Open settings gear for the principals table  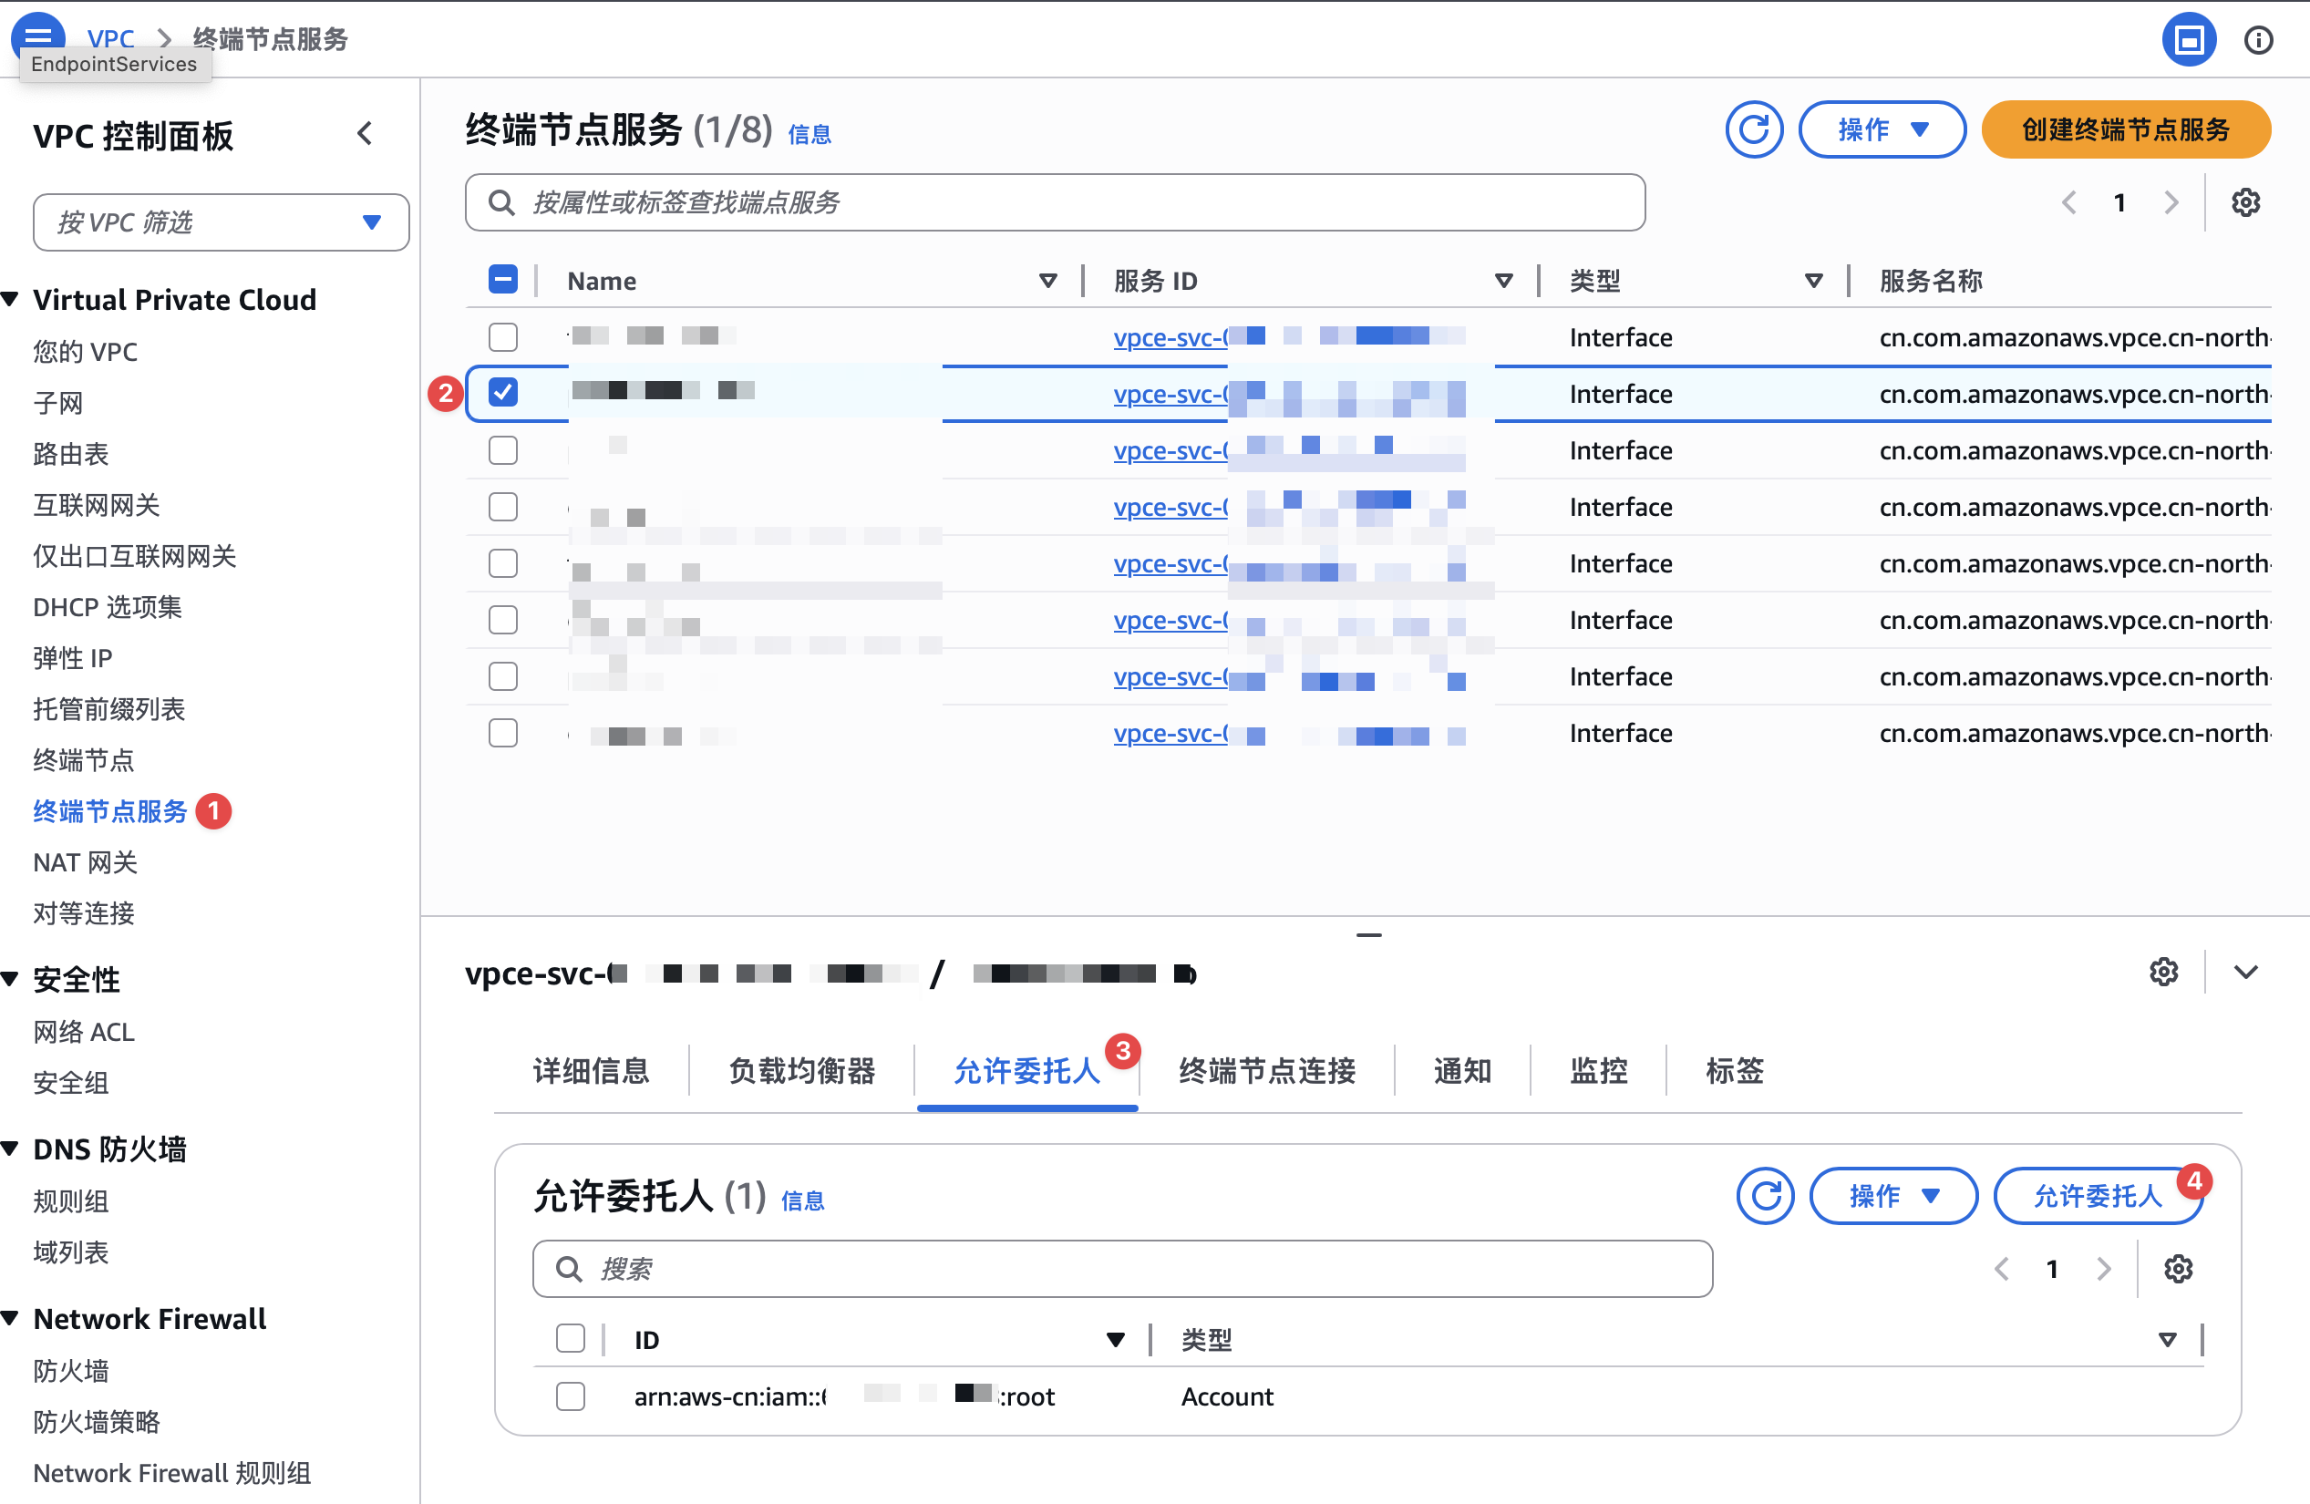point(2178,1268)
